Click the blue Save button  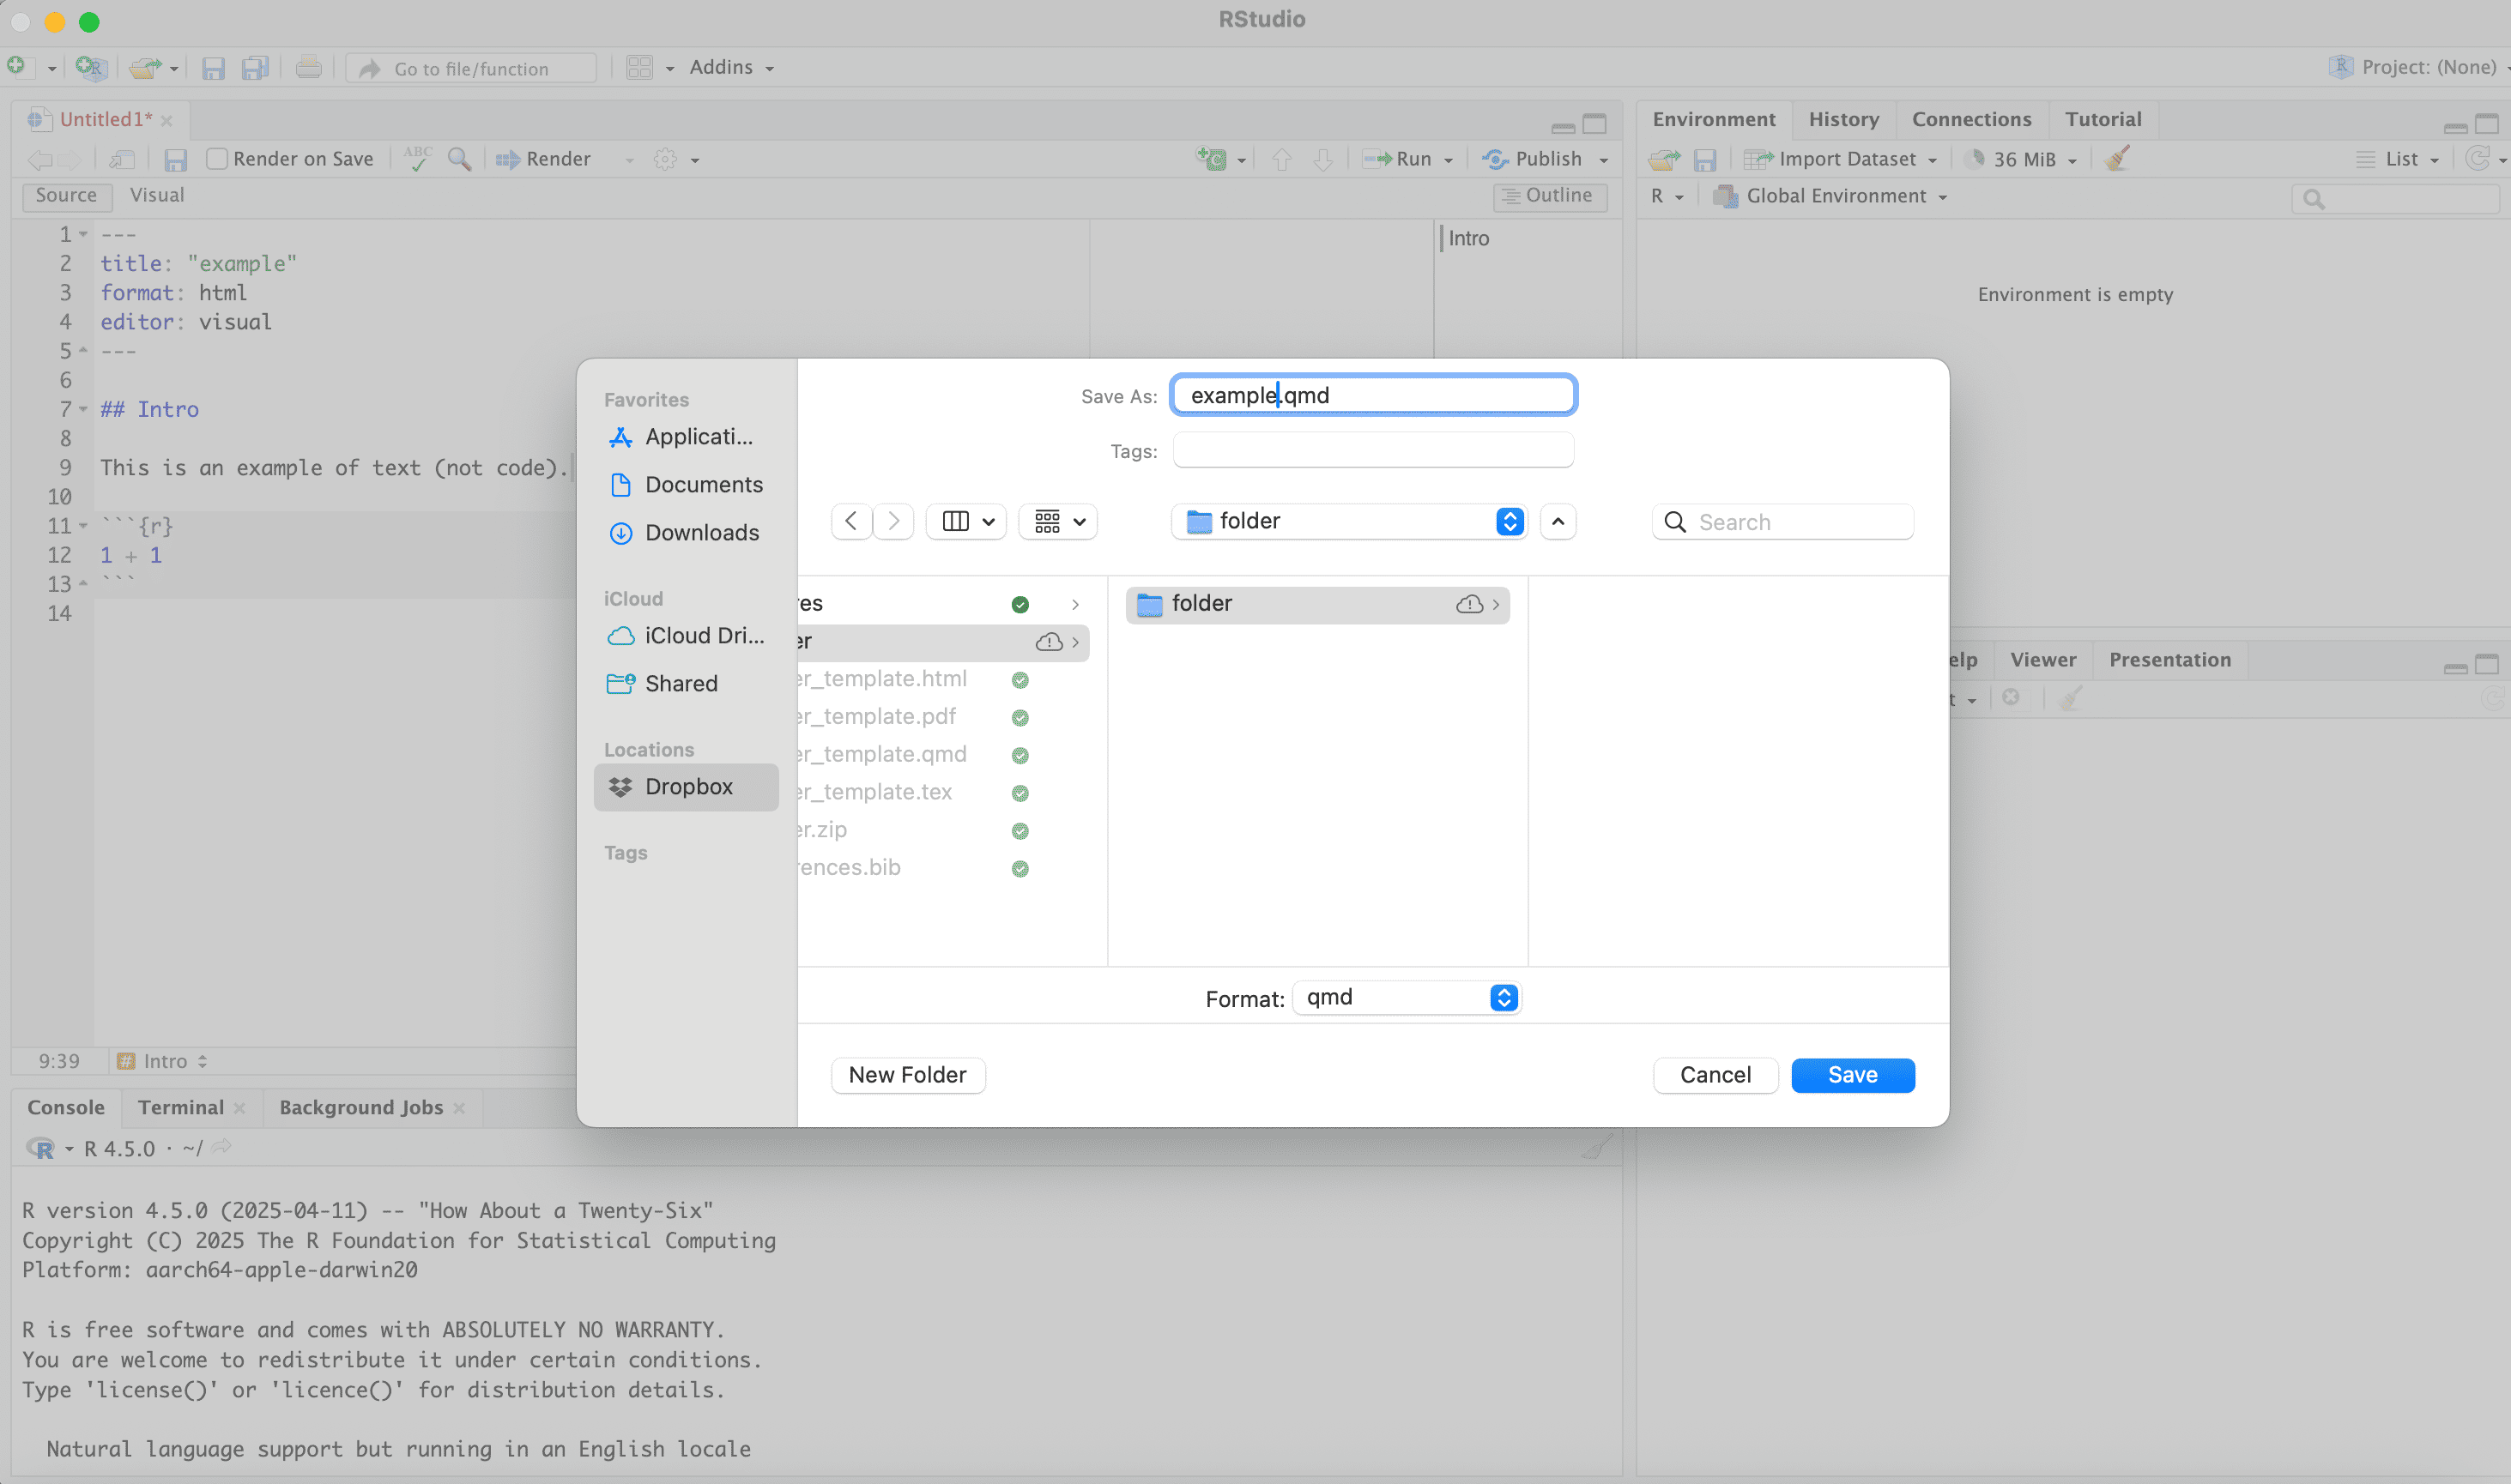pos(1852,1075)
